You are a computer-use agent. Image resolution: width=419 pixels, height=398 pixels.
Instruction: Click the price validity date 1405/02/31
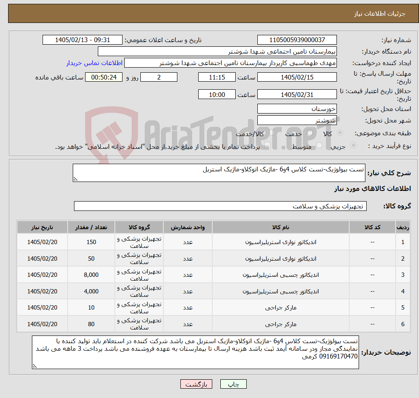click(297, 94)
